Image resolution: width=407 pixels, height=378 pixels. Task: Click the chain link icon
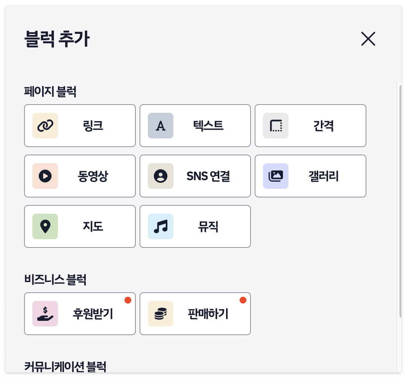pos(45,126)
